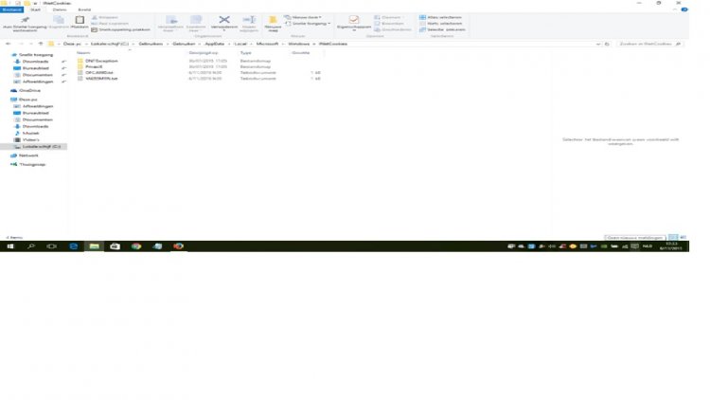This screenshot has height=400, width=710.
Task: Expand the Snelle toegang tree node
Action: tap(8, 55)
